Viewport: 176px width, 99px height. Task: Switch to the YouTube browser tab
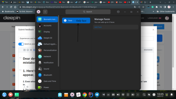(x=62, y=2)
